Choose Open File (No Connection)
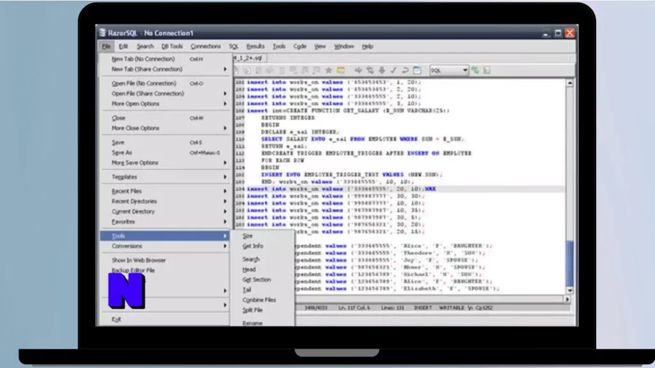 click(165, 83)
